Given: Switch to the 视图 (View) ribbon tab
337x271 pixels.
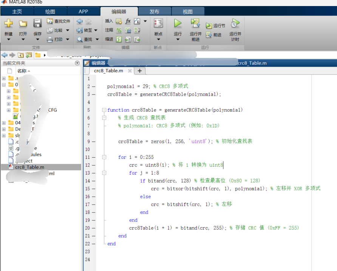Looking at the screenshot, I should (x=187, y=12).
